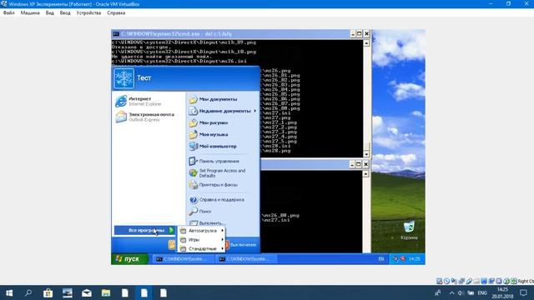This screenshot has height=300, width=534.
Task: Show hidden tray icons chevron
Action: coord(451,292)
